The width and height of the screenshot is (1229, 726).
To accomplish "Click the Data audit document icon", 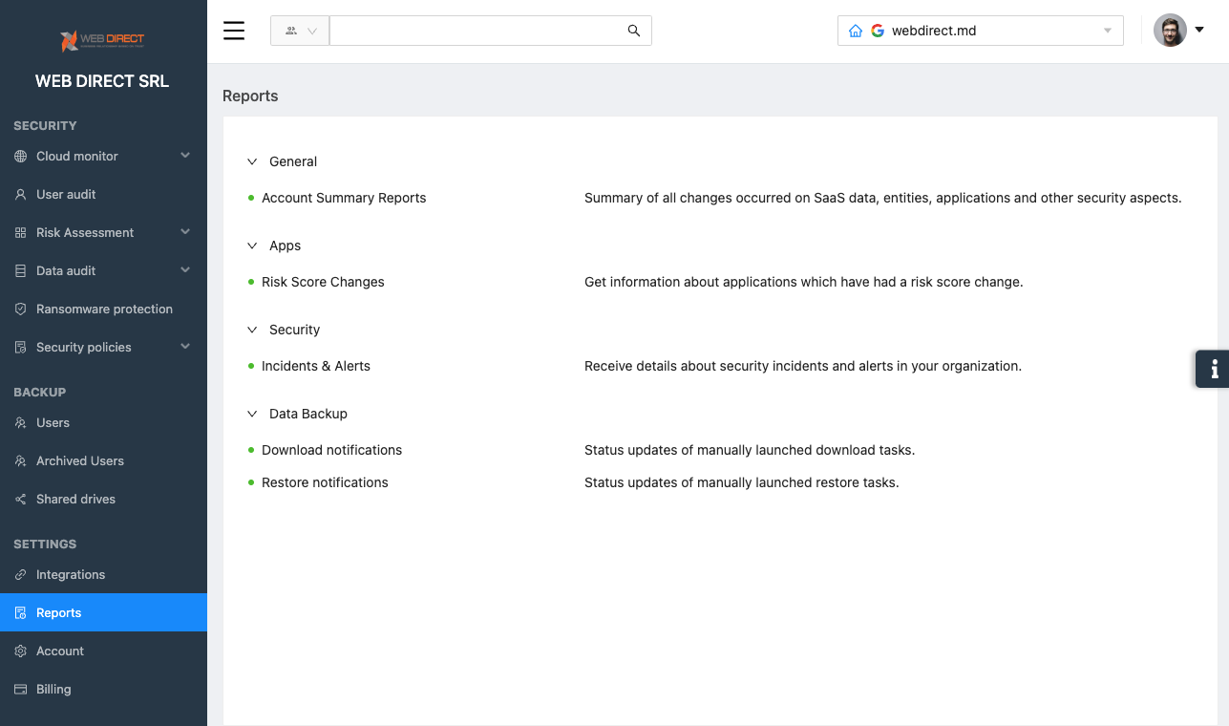I will (x=21, y=270).
